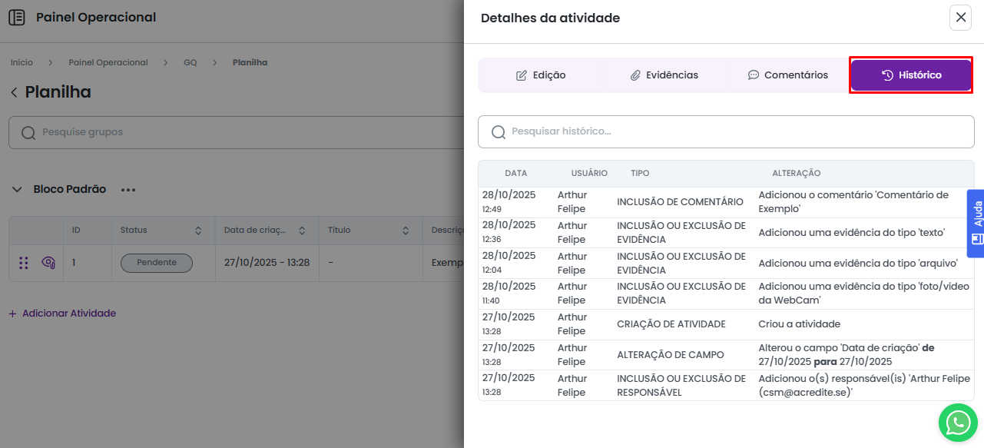Click the magnifier icon in Pesquise grupos
984x448 pixels.
click(x=28, y=133)
